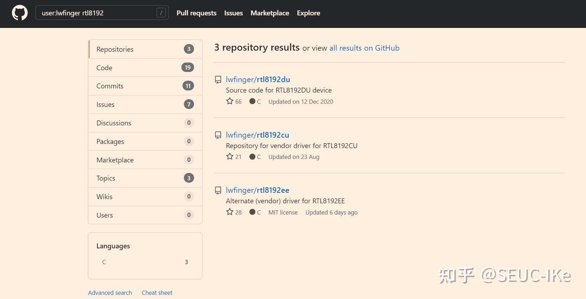Image resolution: width=586 pixels, height=299 pixels.
Task: Open Pull requests in top navigation
Action: click(x=196, y=13)
